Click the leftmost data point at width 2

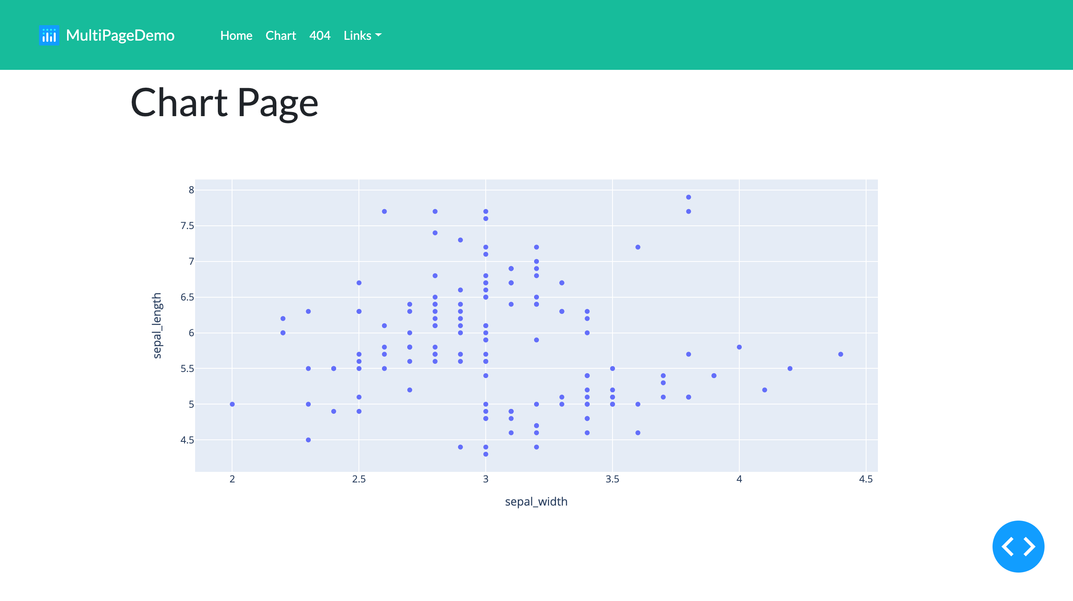point(232,404)
